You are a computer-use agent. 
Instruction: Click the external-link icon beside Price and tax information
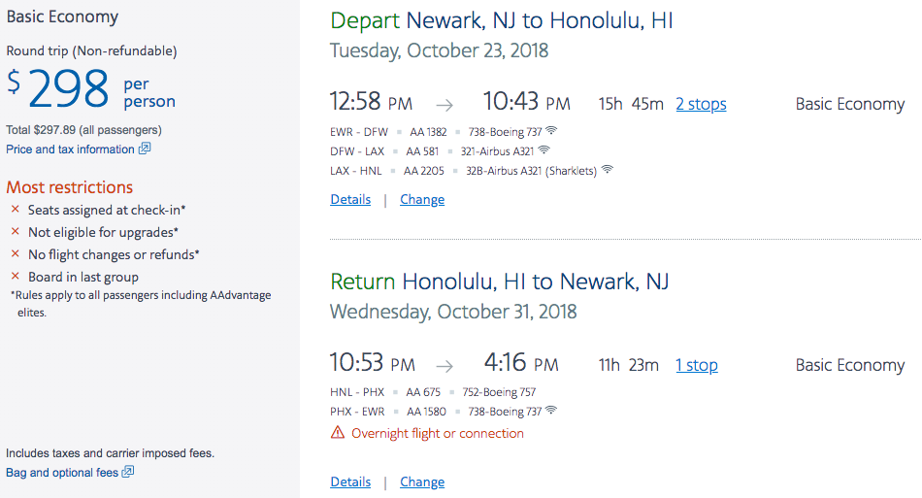pos(145,149)
